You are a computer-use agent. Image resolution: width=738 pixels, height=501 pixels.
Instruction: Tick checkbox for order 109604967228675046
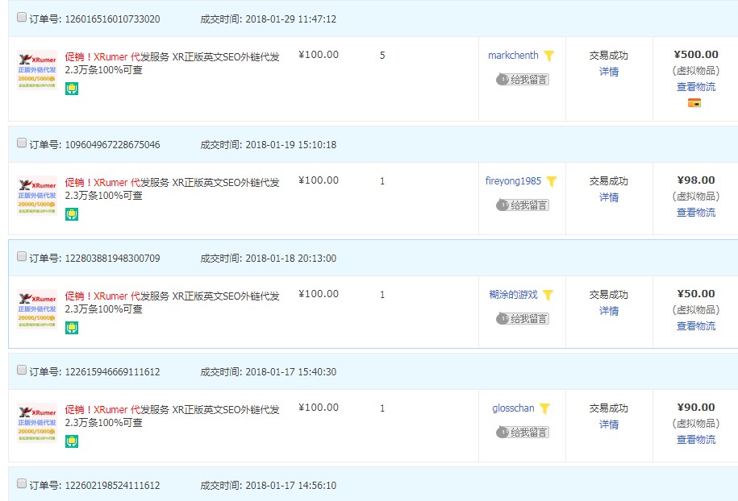click(22, 143)
